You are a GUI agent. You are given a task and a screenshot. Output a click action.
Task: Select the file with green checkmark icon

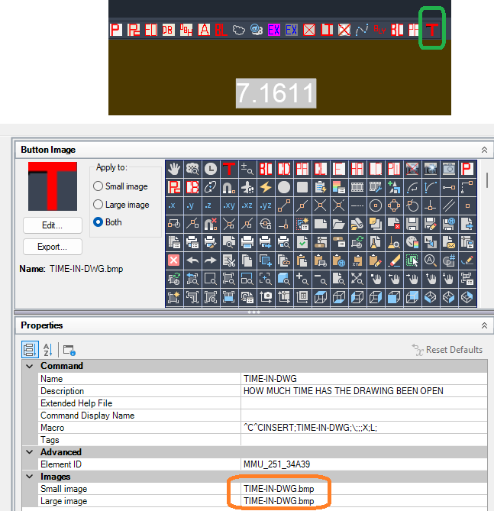point(302,242)
